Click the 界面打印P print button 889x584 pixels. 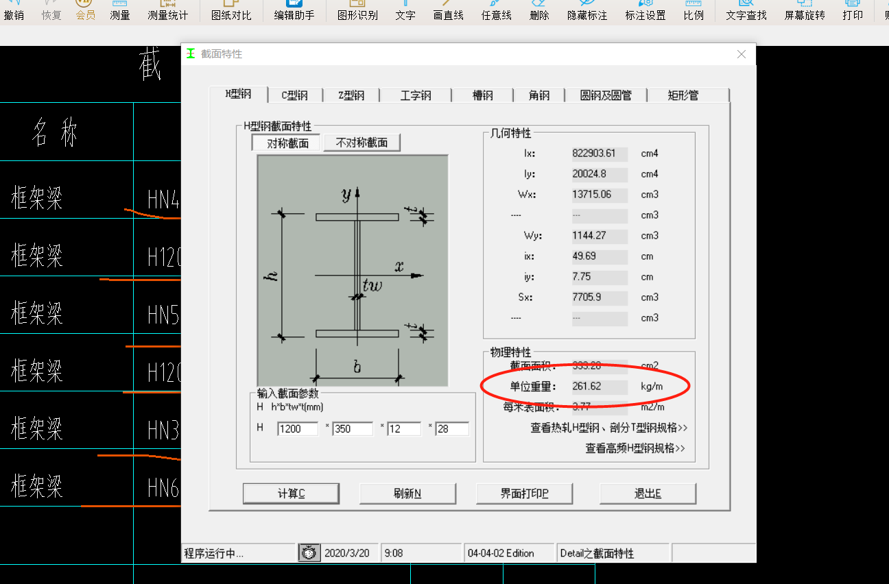coord(524,494)
